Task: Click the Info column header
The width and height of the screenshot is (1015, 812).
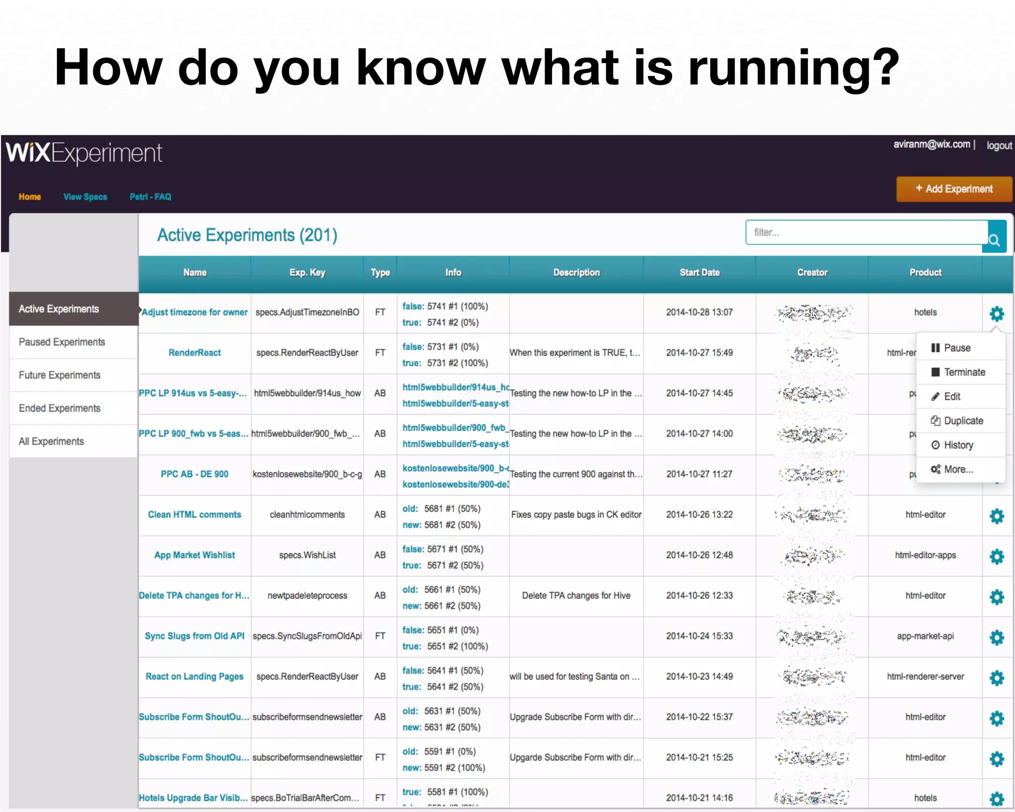Action: 453,273
